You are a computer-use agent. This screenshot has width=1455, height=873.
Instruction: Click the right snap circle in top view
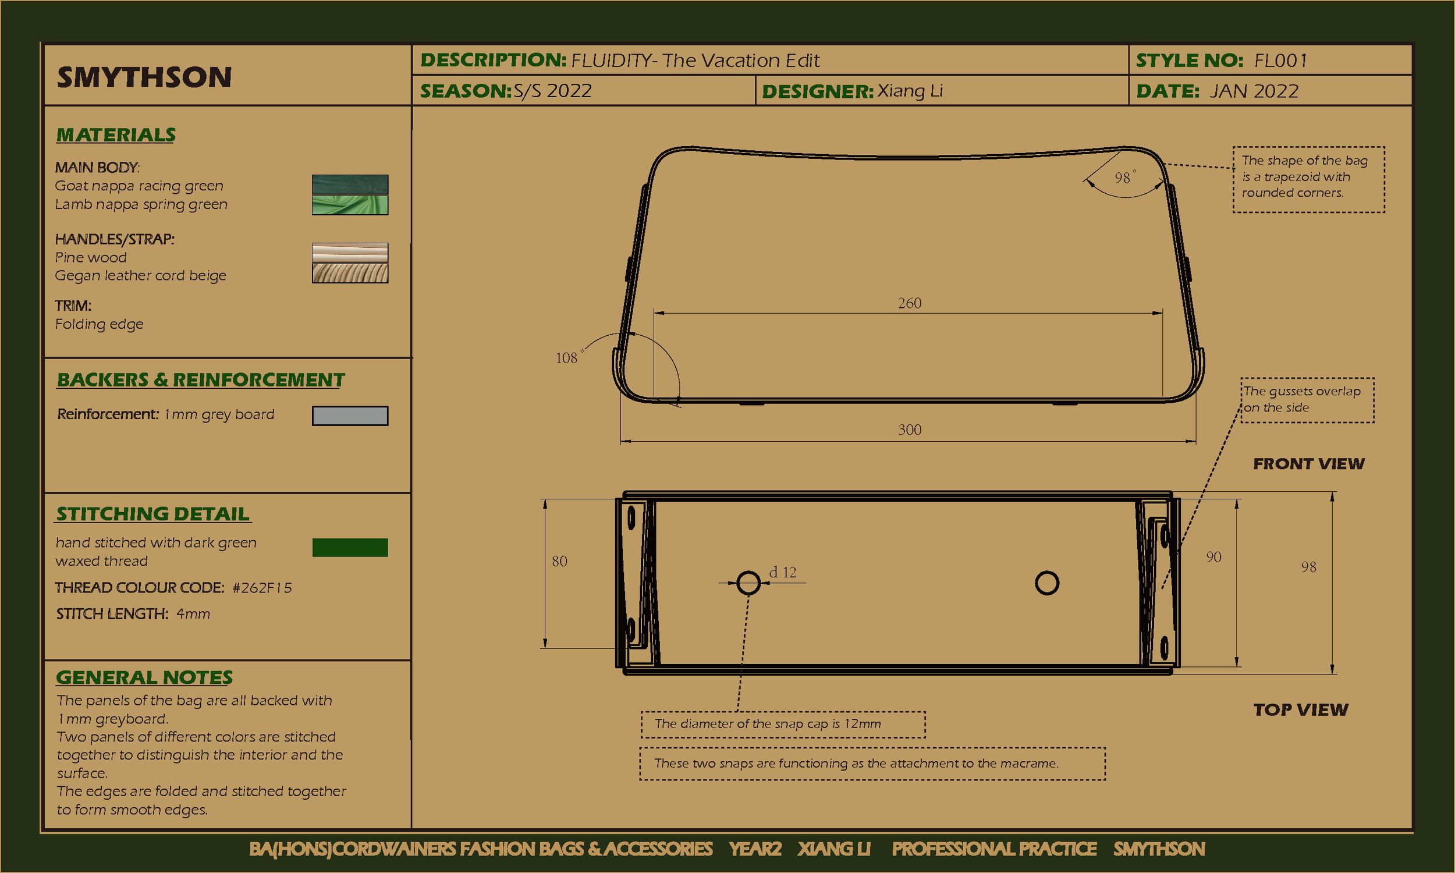click(x=1047, y=583)
